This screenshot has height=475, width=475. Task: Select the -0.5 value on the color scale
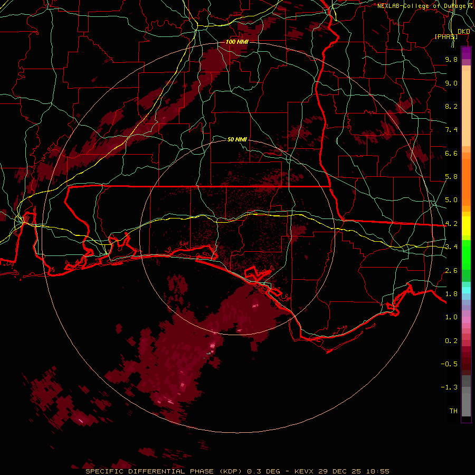coord(449,364)
